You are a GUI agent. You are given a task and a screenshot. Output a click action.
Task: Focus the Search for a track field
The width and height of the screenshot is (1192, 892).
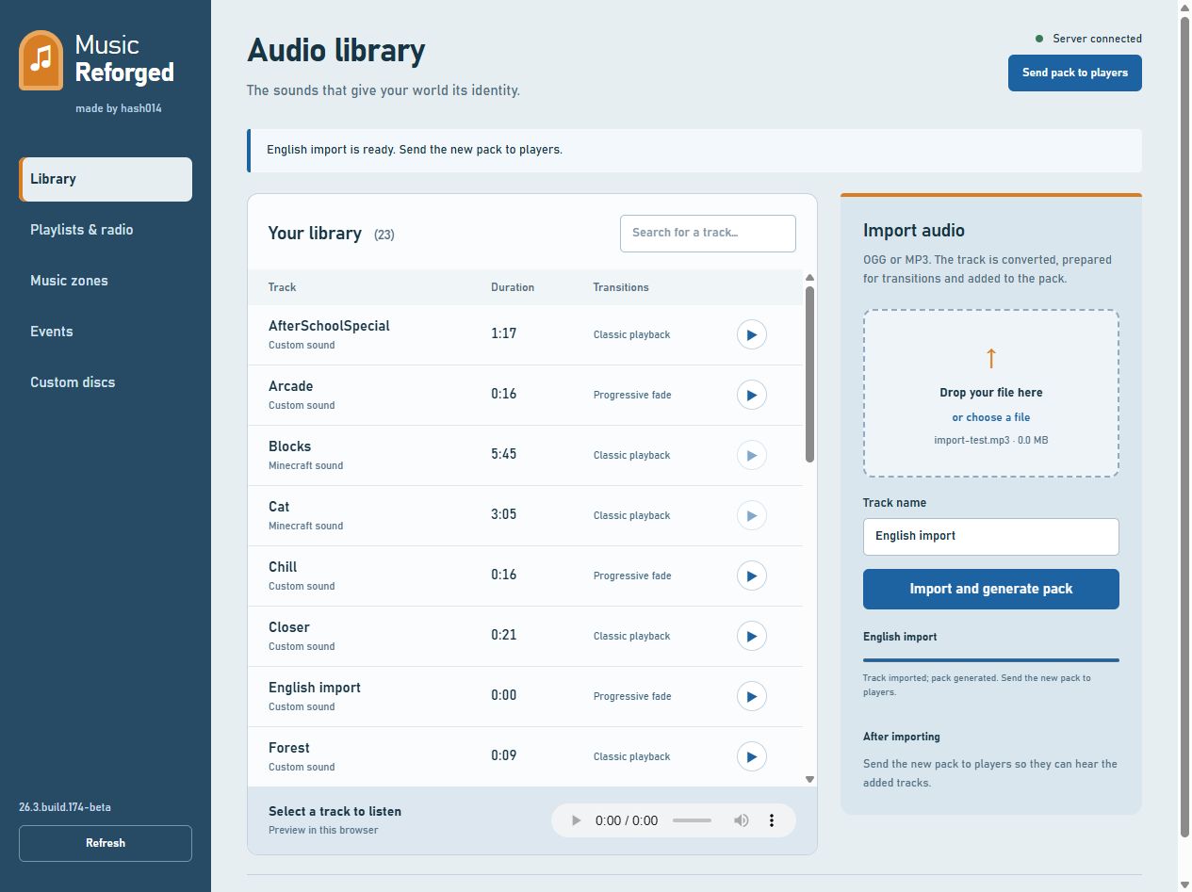(708, 233)
